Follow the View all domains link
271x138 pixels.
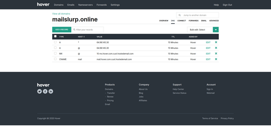click(61, 14)
